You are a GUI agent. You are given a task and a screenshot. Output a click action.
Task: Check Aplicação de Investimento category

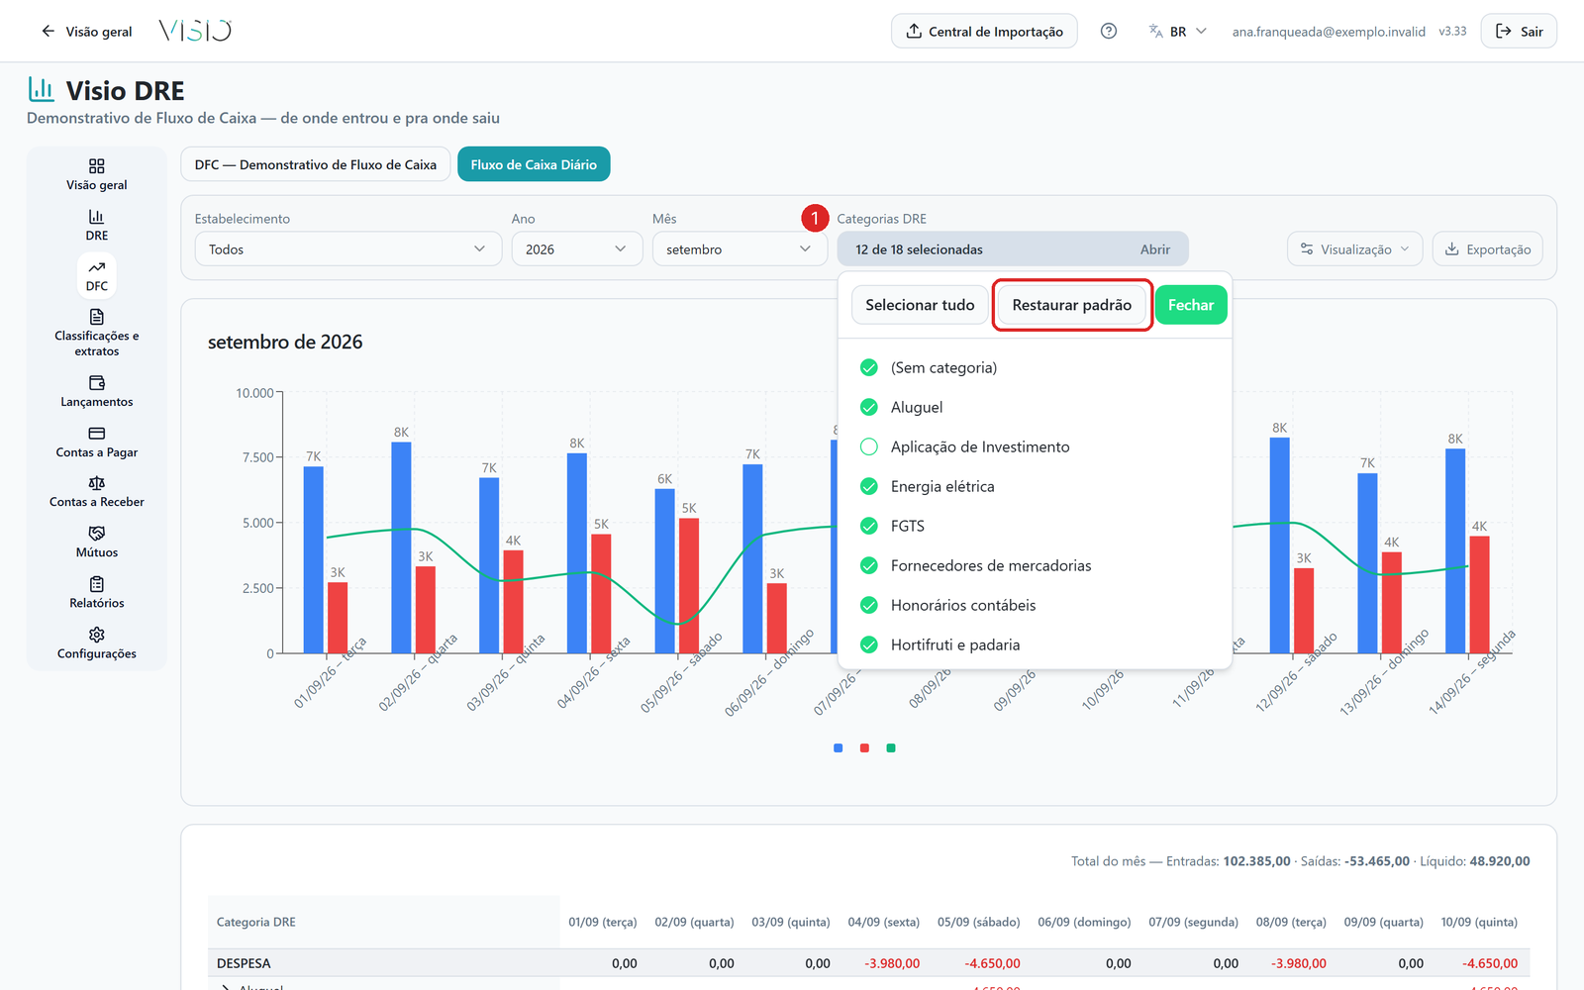click(x=869, y=446)
